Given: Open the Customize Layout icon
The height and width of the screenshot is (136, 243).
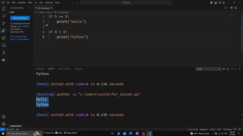Looking at the screenshot, I should tap(224, 3).
